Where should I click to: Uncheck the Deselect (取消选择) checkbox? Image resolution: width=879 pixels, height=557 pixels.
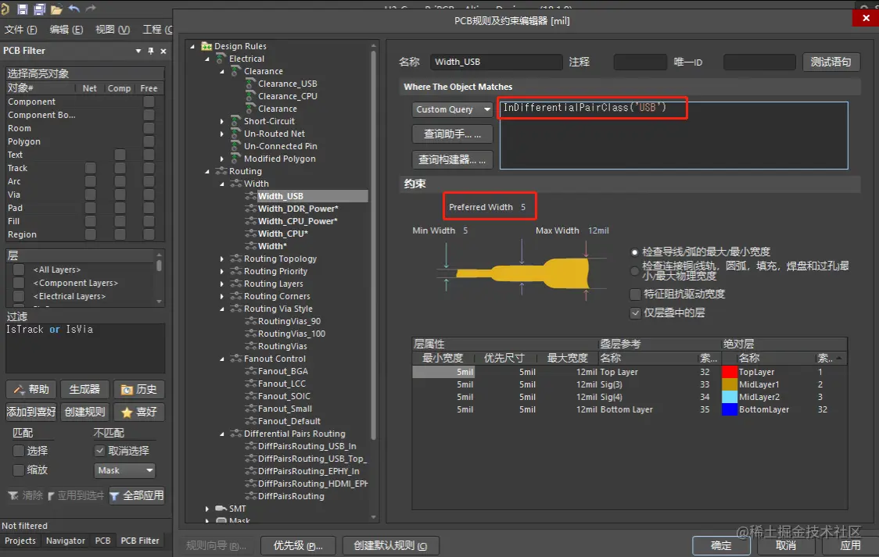pyautogui.click(x=99, y=451)
